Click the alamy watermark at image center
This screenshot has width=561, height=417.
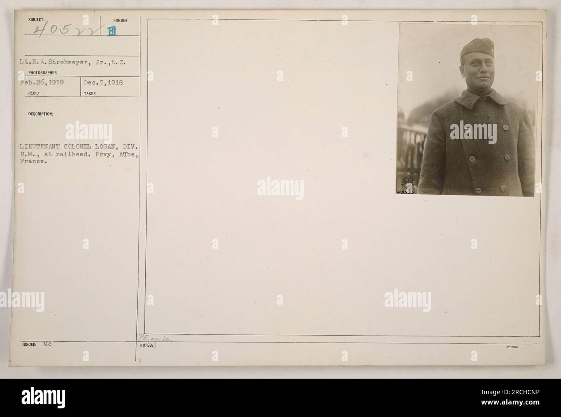tap(280, 189)
